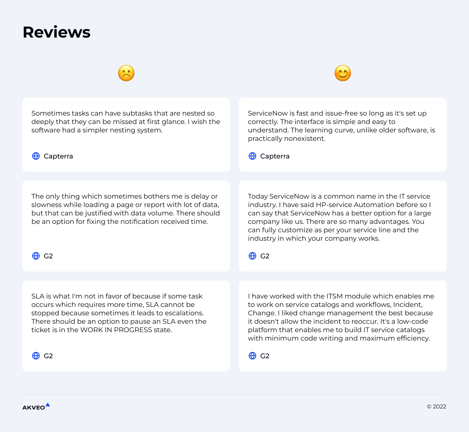Image resolution: width=469 pixels, height=432 pixels.
Task: Click the © 2022 copyright text
Action: coord(436,407)
